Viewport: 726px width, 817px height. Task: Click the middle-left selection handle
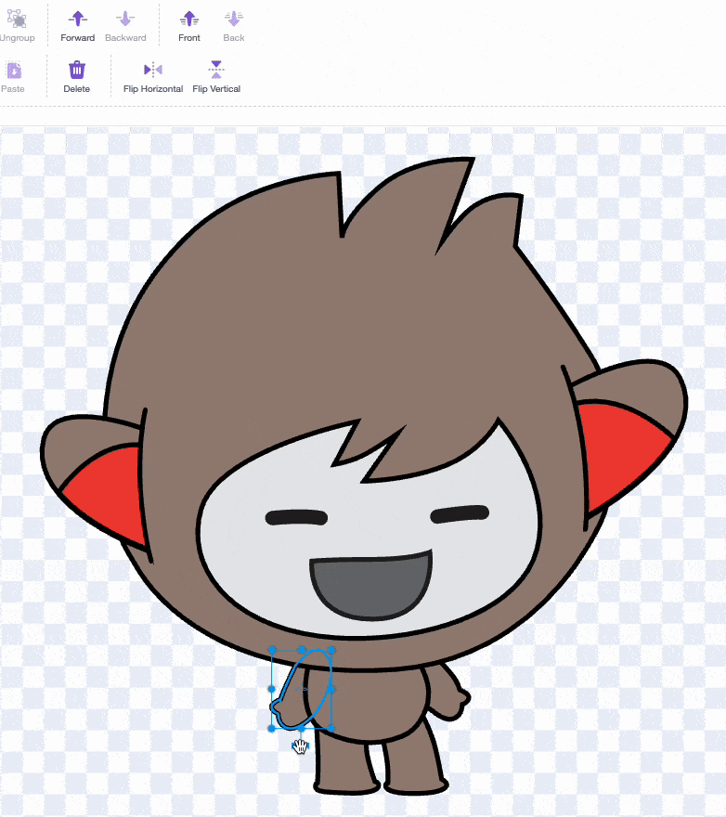click(272, 689)
